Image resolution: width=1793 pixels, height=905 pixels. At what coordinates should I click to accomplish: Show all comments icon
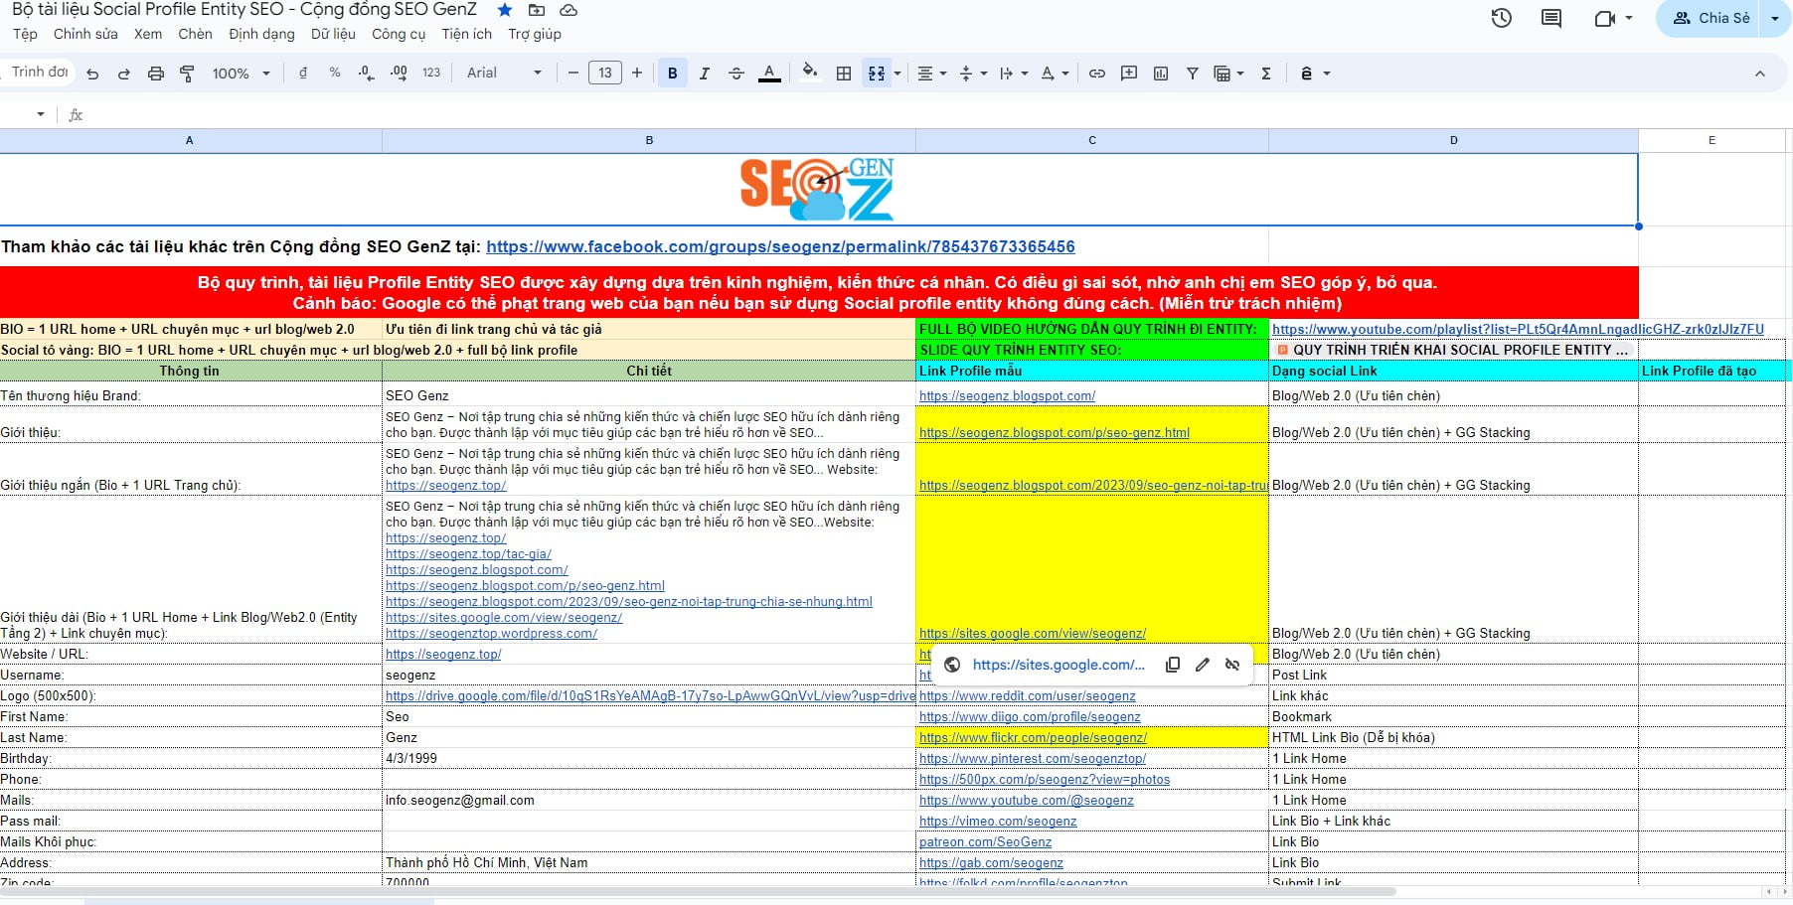click(1551, 18)
